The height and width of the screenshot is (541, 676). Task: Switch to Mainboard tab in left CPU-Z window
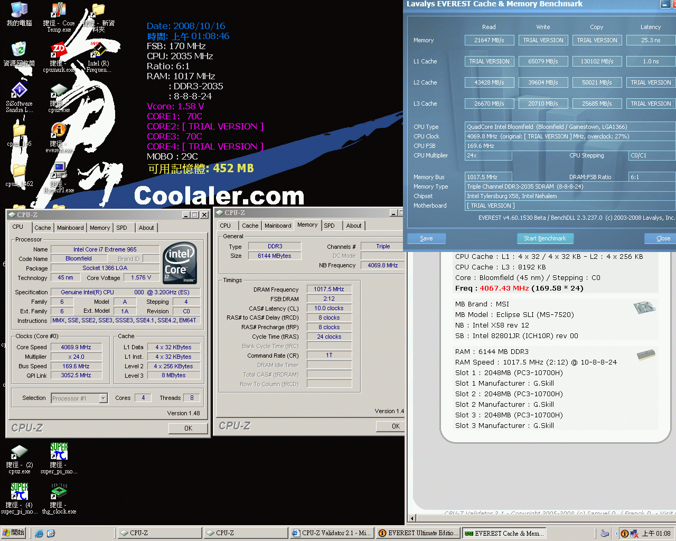click(x=70, y=228)
